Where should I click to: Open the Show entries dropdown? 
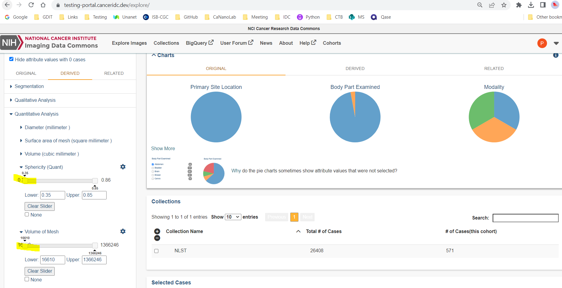(x=233, y=217)
